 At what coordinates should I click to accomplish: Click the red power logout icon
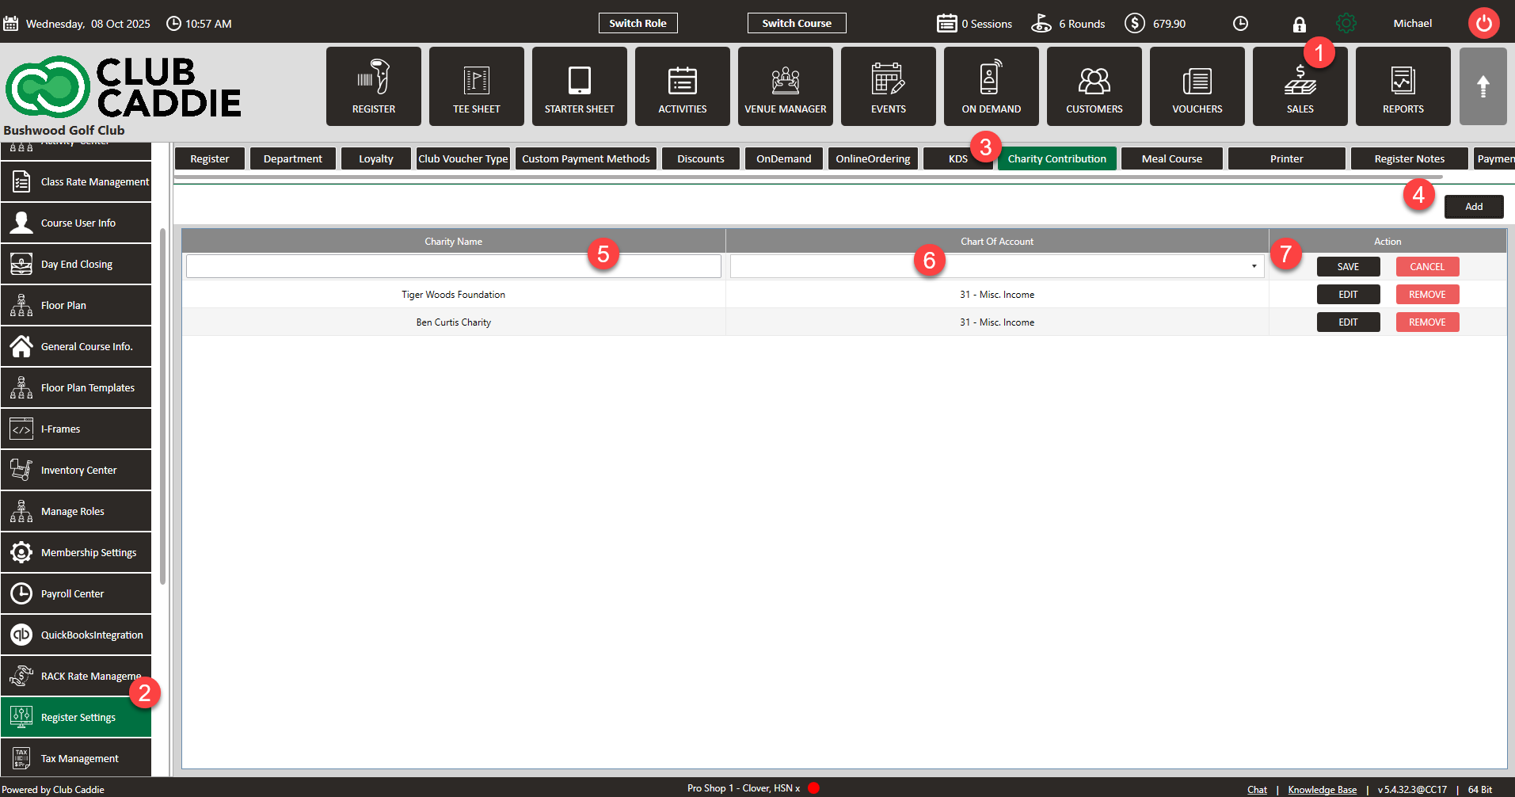point(1483,23)
